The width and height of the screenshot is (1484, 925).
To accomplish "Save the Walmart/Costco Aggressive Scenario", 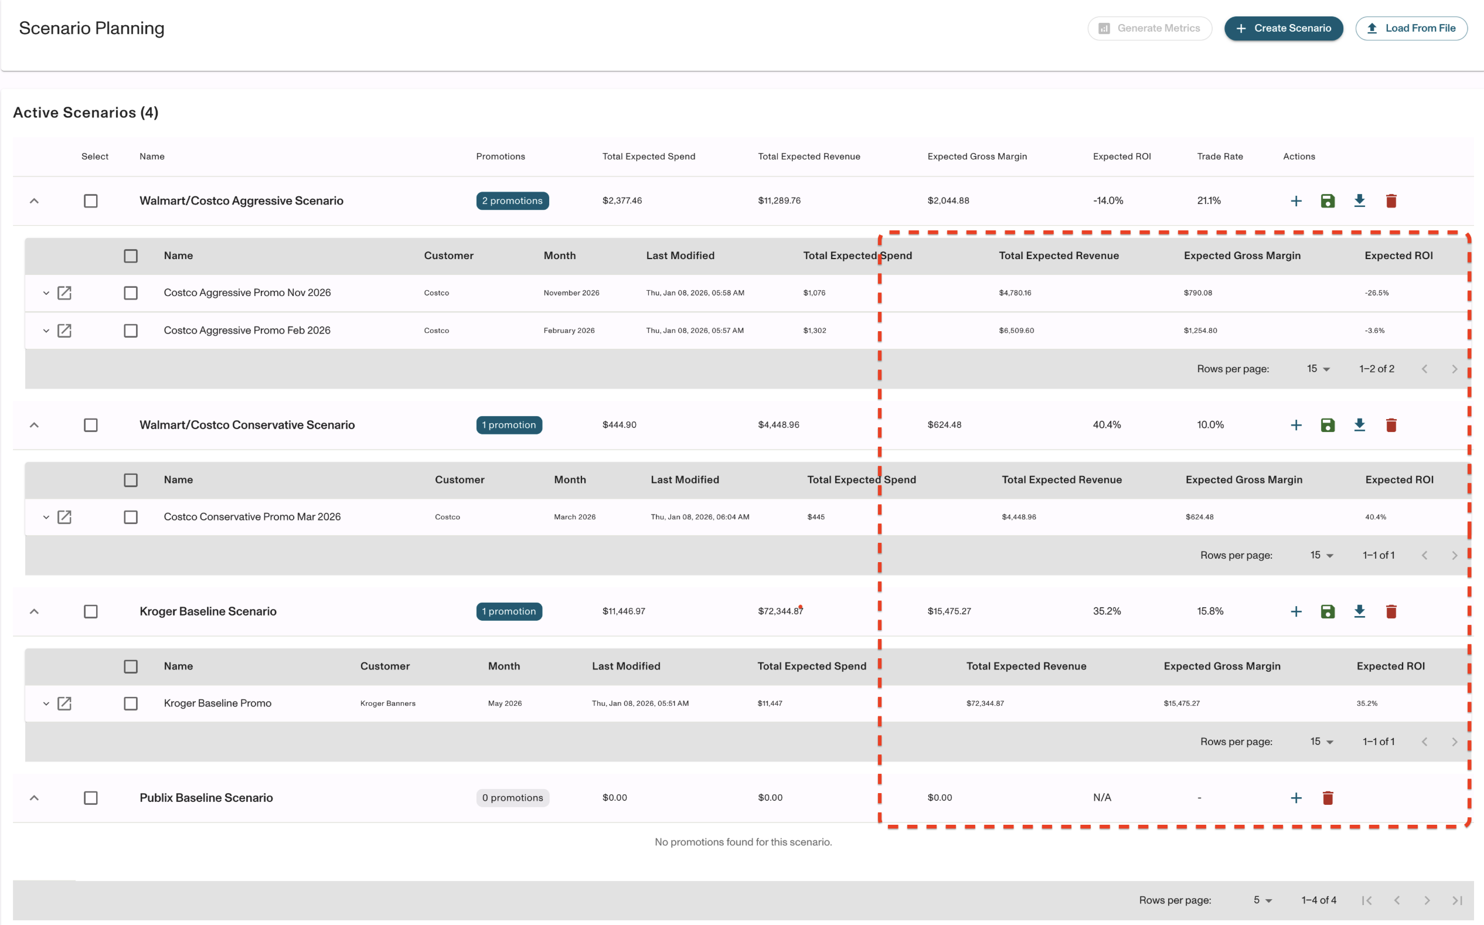I will click(x=1328, y=200).
